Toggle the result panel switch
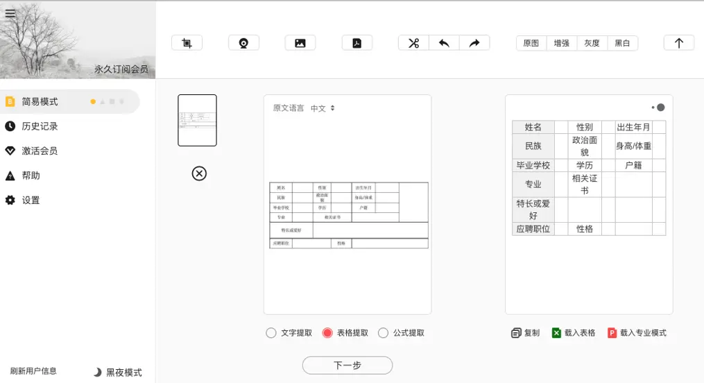This screenshot has width=704, height=383. (658, 108)
